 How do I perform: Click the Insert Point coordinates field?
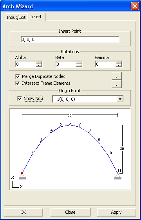(70, 39)
